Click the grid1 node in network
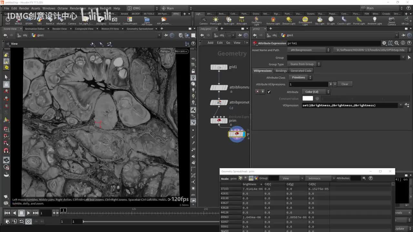The image size is (413, 232). coord(219,67)
